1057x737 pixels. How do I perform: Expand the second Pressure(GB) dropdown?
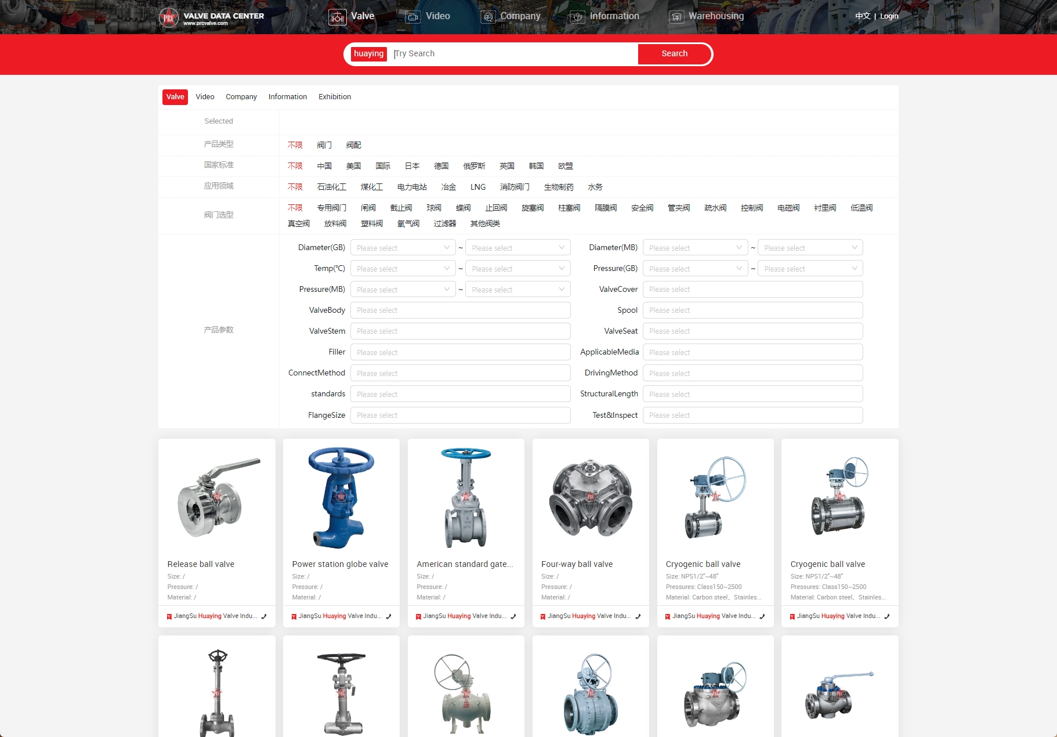[810, 269]
